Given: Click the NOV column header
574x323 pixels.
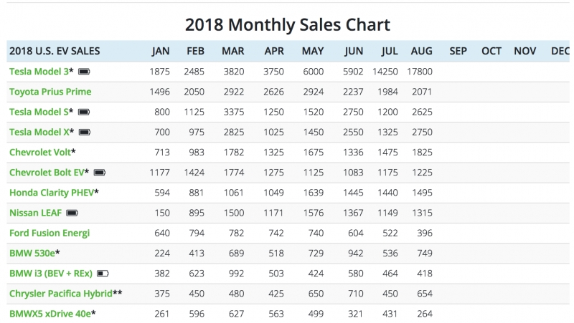Looking at the screenshot, I should point(525,51).
